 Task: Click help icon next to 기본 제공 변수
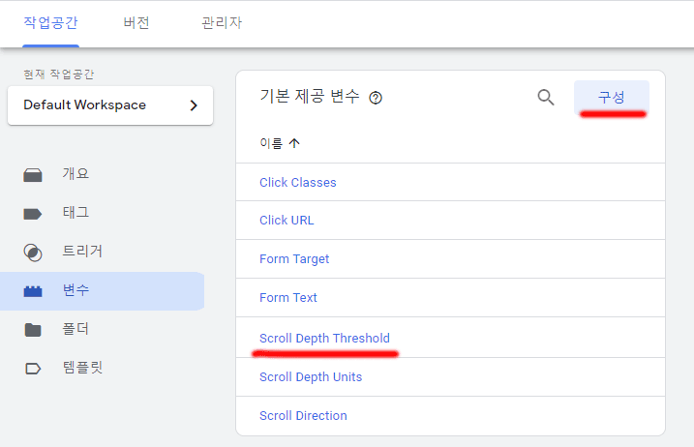pos(376,98)
